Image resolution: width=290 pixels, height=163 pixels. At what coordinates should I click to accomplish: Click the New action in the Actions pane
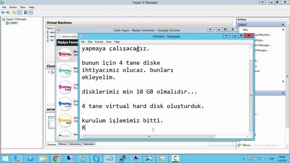point(246,30)
